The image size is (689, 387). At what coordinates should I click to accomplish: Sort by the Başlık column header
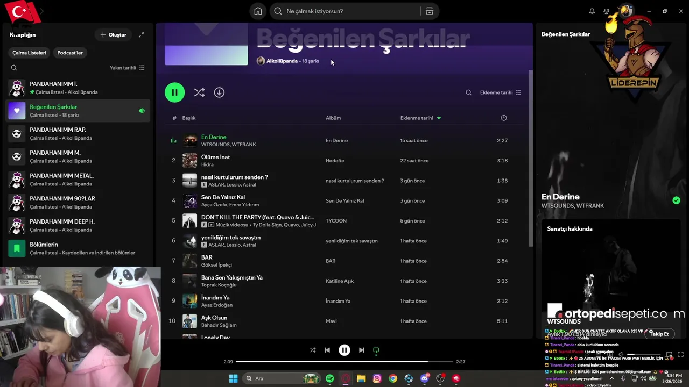pos(189,118)
